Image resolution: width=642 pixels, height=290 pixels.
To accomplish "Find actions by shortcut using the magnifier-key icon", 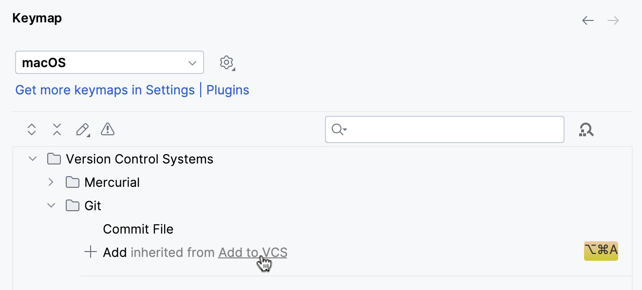I will [x=586, y=129].
